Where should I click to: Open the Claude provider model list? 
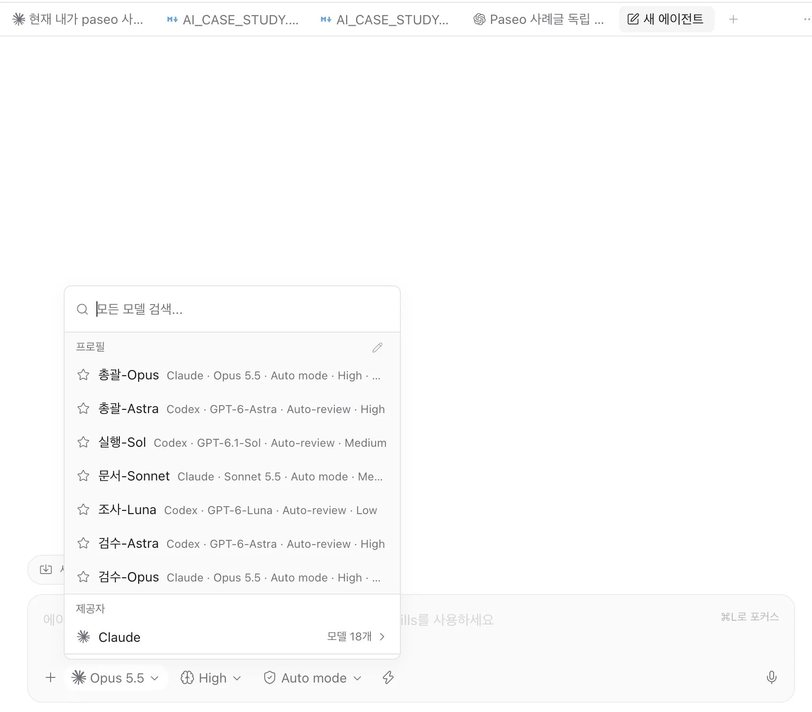[232, 637]
